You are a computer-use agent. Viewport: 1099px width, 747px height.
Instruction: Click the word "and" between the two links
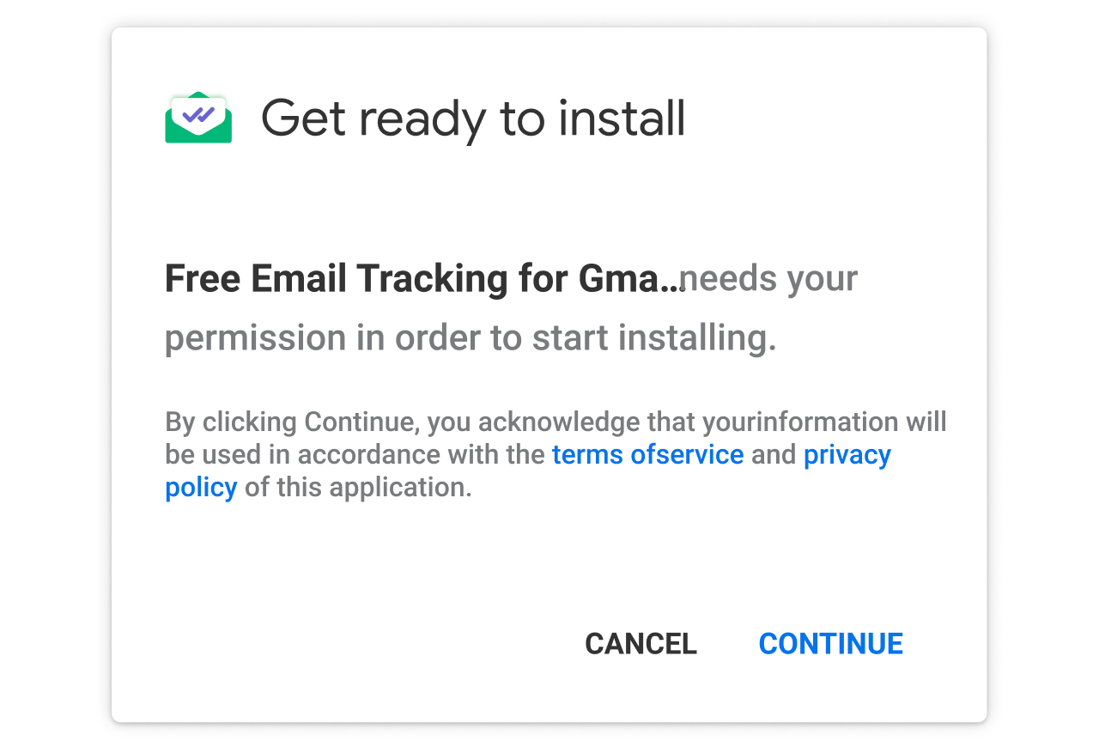click(774, 454)
